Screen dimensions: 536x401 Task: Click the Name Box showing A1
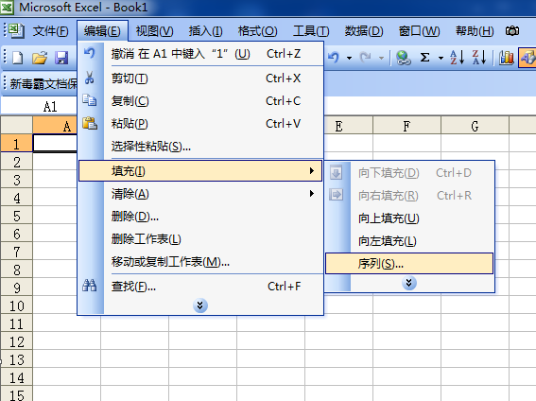point(40,106)
